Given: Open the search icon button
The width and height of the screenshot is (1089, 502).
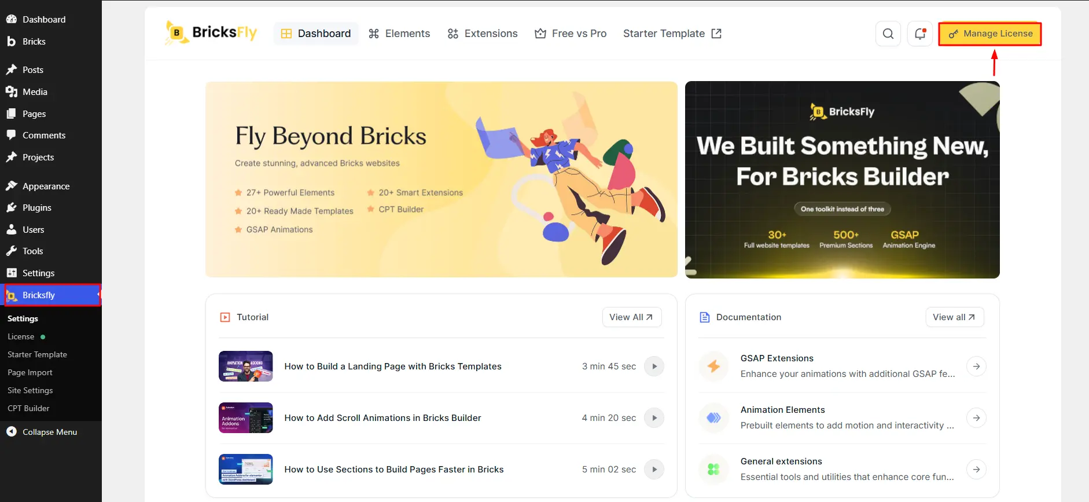Looking at the screenshot, I should [x=888, y=34].
